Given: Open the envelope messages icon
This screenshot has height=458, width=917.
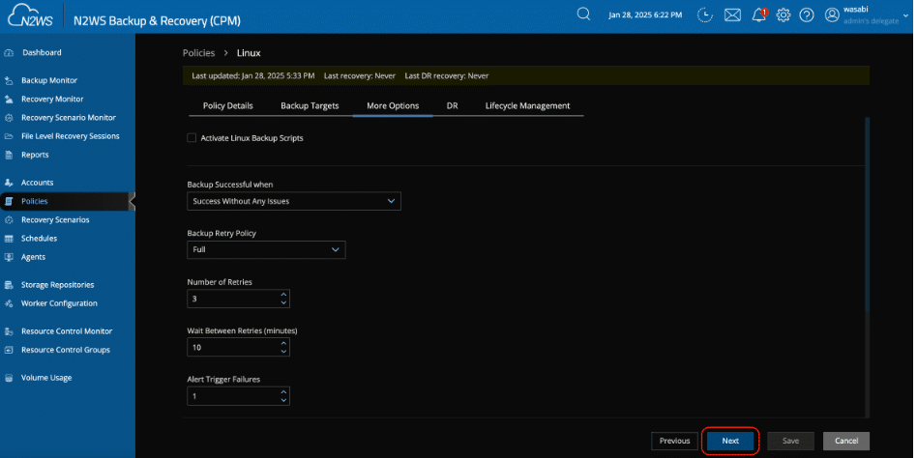Looking at the screenshot, I should 733,15.
